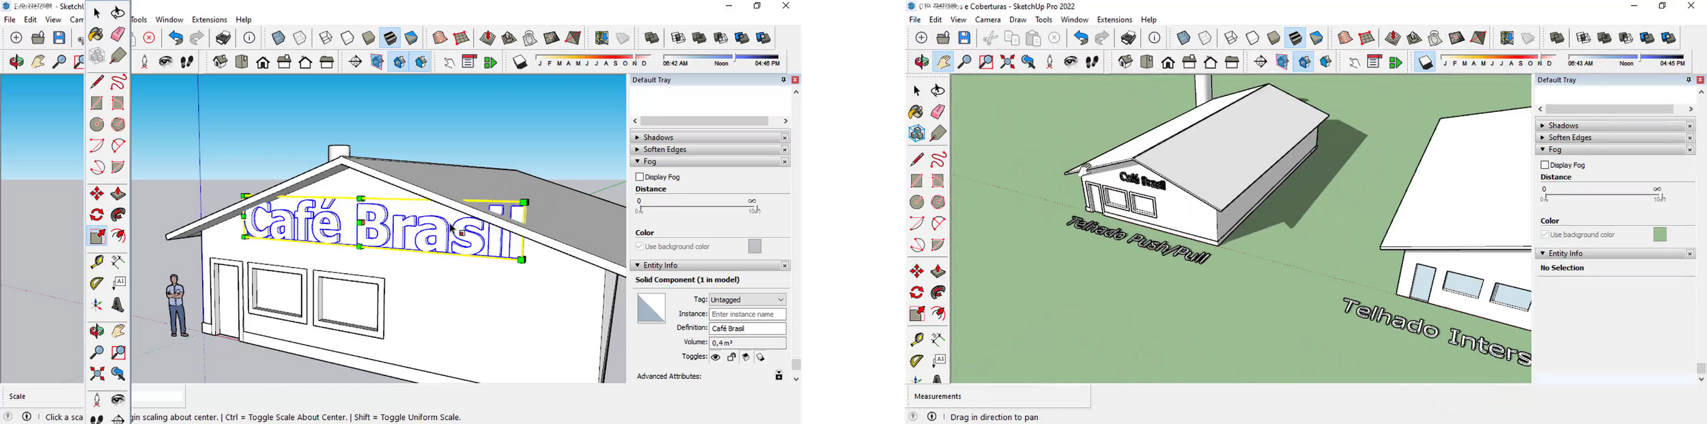This screenshot has height=424, width=1707.
Task: Toggle Use background color in right tray
Action: [1544, 235]
